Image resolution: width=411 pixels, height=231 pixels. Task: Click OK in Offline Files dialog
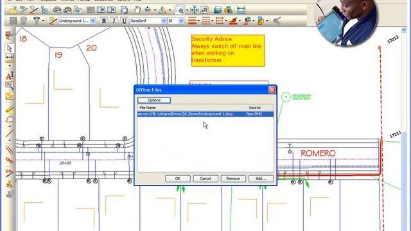point(178,178)
